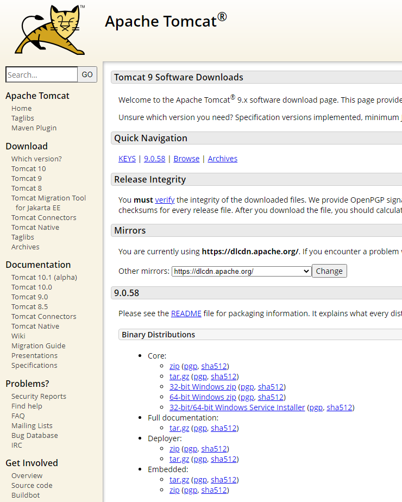Download the Core zip distribution

coord(174,366)
